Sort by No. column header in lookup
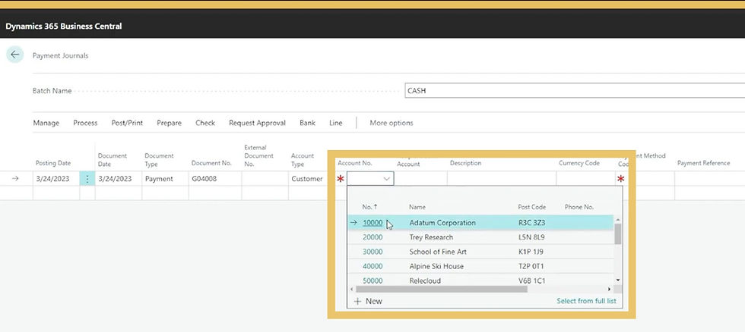This screenshot has height=332, width=745. click(x=370, y=207)
